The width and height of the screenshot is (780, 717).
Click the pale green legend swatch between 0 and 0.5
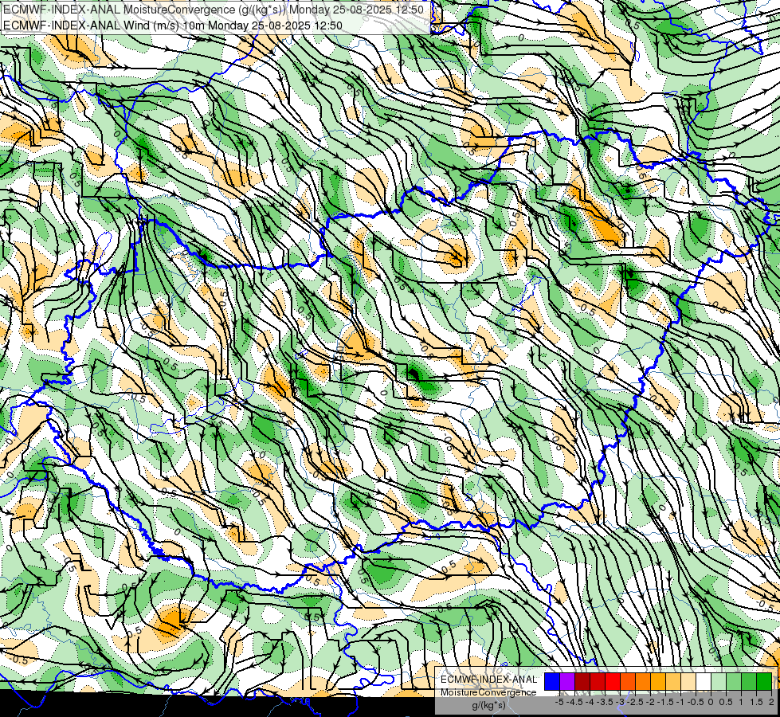(719, 682)
